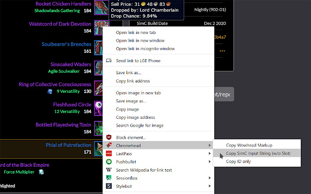Viewport: 311px width, 194px height.
Task: Choose Open link in new tab
Action: pos(135,32)
